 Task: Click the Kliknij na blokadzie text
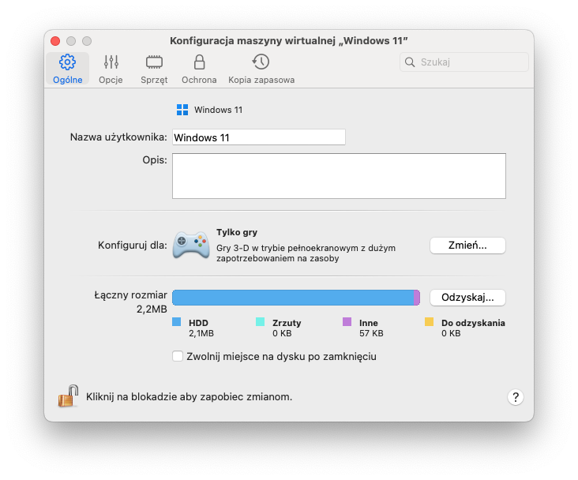[189, 396]
